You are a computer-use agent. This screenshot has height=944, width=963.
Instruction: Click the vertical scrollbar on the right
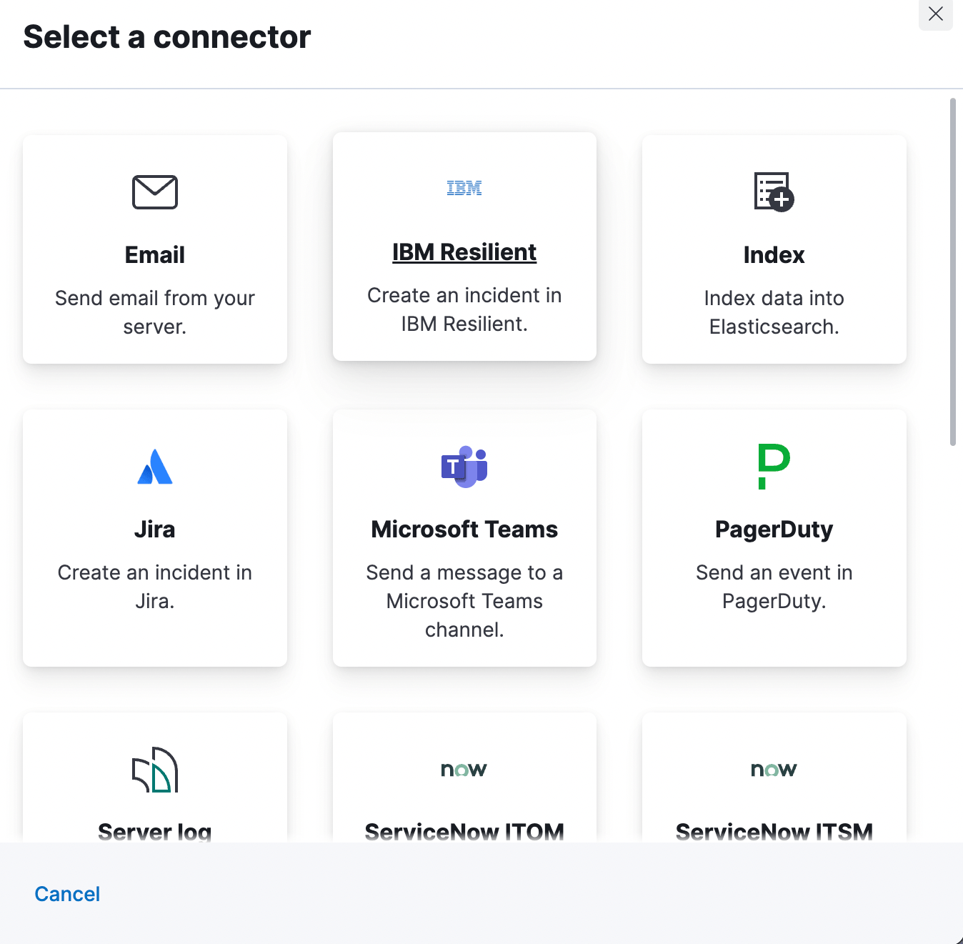pos(956,272)
